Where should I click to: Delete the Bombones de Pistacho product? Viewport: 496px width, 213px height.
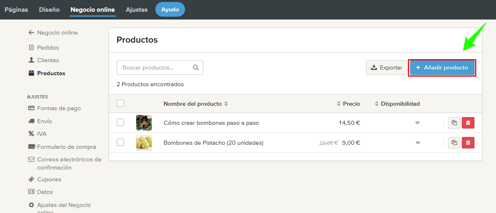tap(468, 143)
